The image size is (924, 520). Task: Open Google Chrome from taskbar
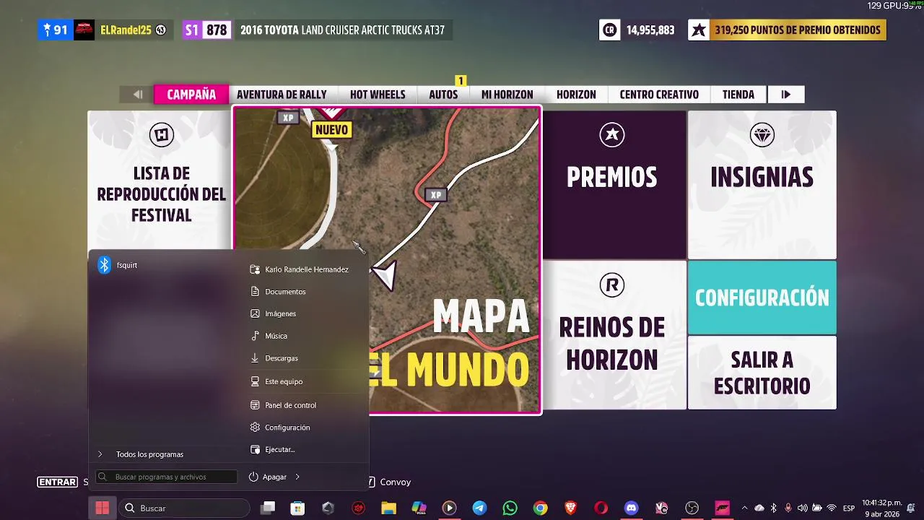pyautogui.click(x=541, y=508)
